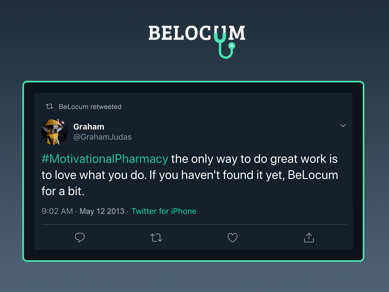
Task: Open the #MotivationalPharmacy hashtag
Action: (104, 159)
